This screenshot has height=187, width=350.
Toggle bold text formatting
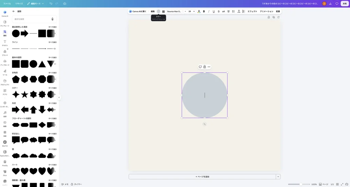[x=204, y=11]
